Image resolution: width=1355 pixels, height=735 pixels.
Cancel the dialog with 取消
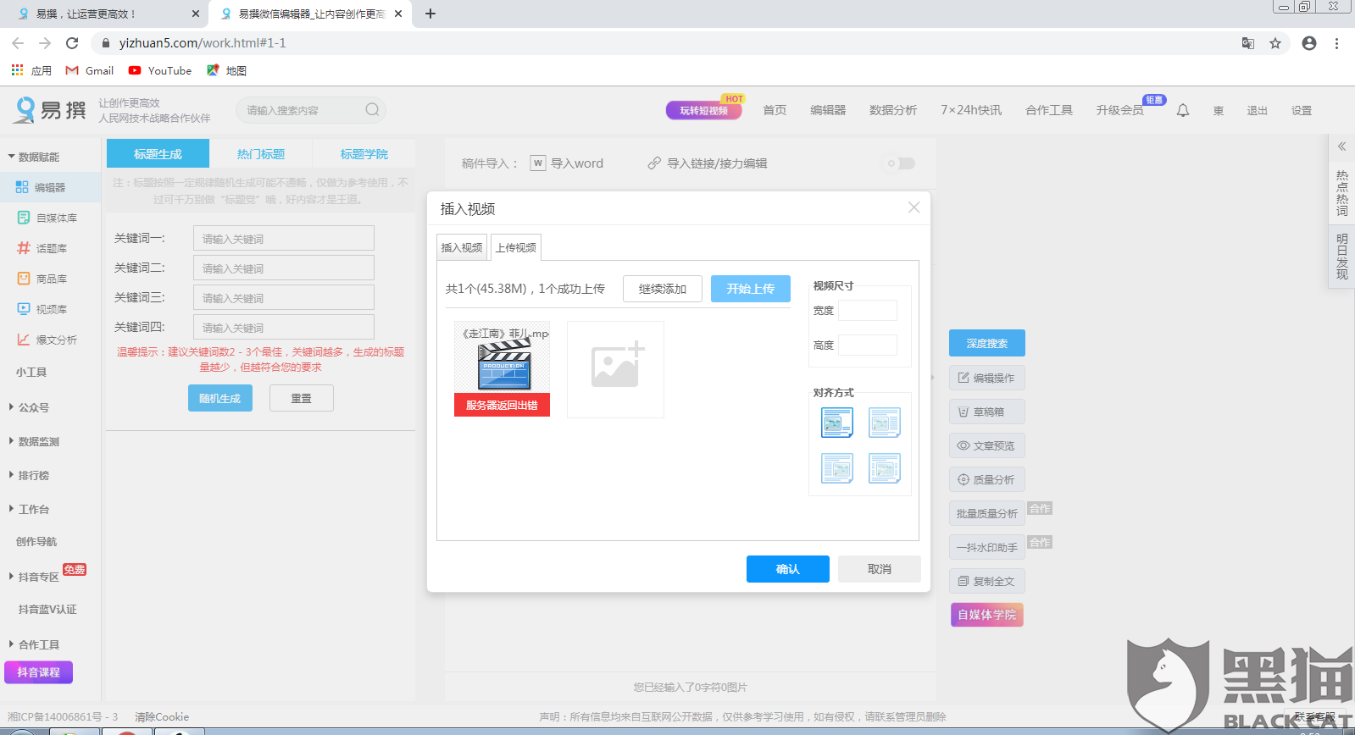coord(880,569)
